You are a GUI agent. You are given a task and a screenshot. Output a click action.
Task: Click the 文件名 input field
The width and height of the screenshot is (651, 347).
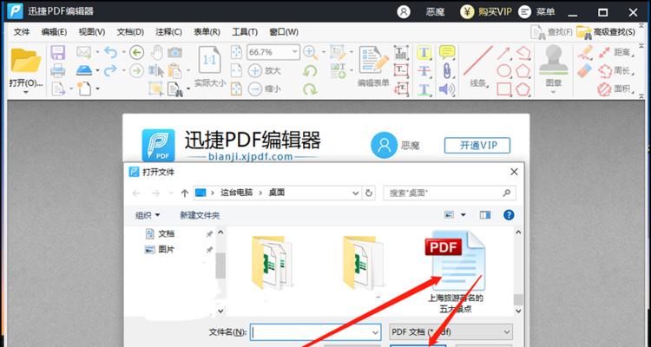point(316,332)
